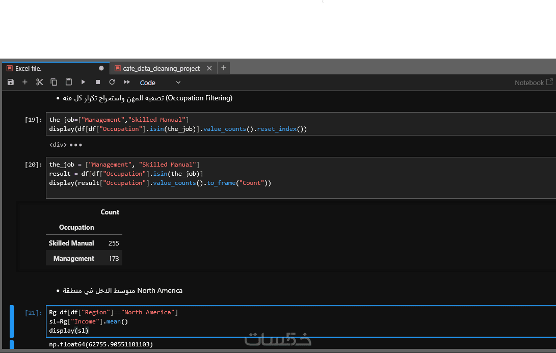Click the unsaved dot on Excel file. tab
This screenshot has width=556, height=353.
click(101, 68)
